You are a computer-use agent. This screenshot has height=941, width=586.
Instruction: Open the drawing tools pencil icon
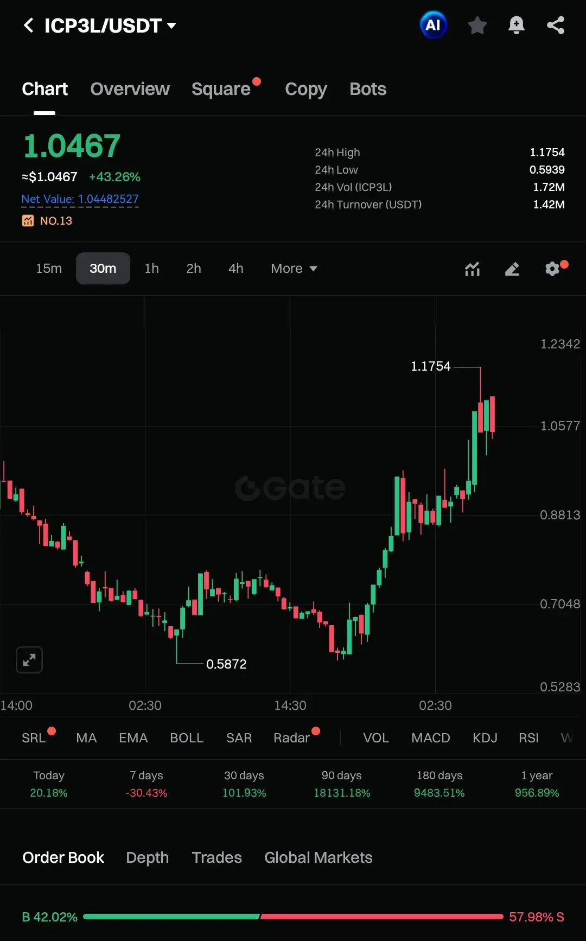(x=512, y=269)
